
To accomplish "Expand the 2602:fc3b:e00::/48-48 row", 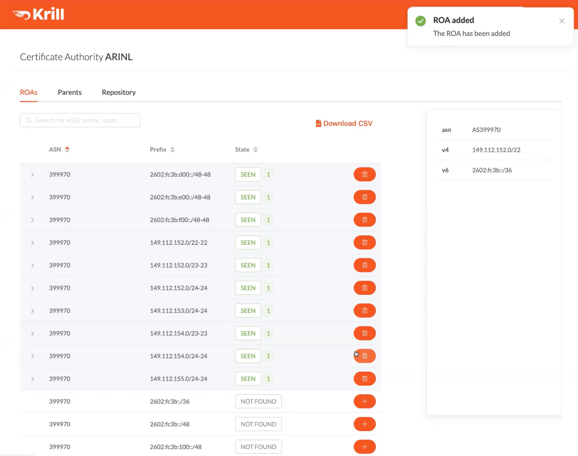I will (32, 197).
